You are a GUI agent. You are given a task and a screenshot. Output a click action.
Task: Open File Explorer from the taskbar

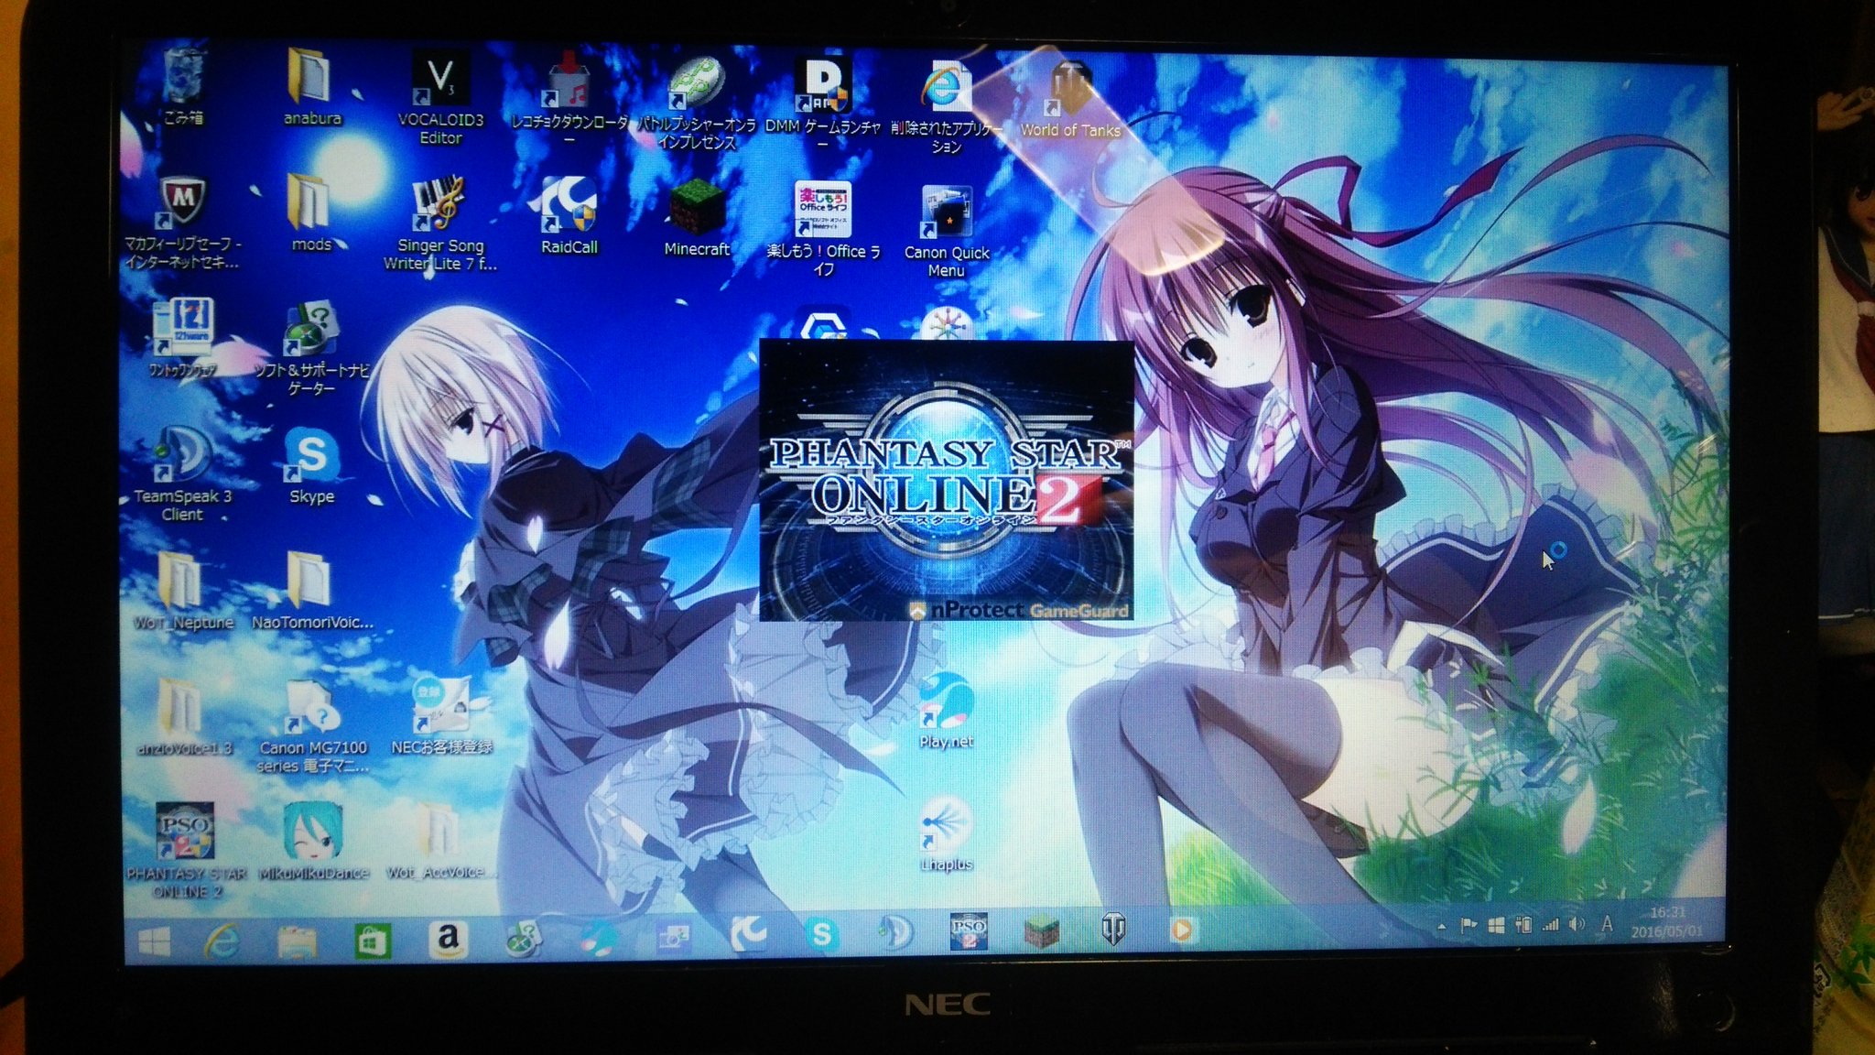point(297,941)
